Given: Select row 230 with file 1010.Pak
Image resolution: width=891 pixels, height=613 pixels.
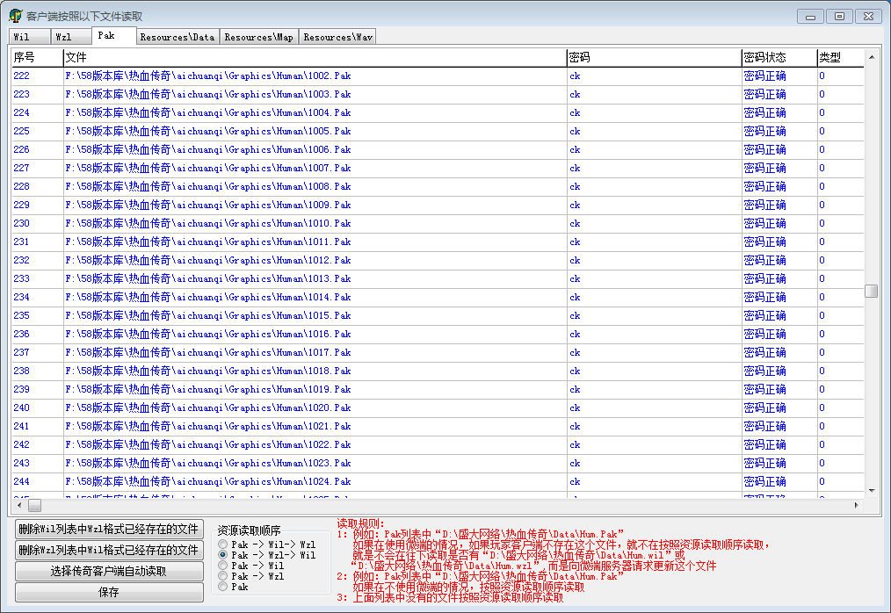Looking at the screenshot, I should [x=208, y=223].
